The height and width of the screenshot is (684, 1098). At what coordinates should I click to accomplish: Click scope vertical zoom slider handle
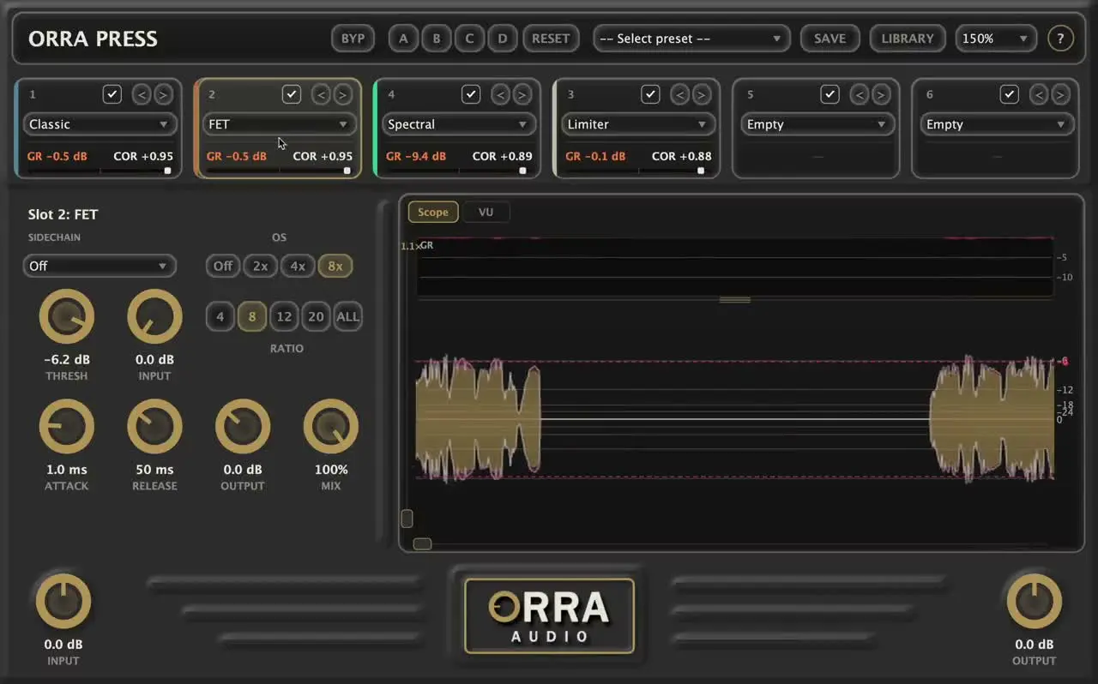click(x=407, y=519)
